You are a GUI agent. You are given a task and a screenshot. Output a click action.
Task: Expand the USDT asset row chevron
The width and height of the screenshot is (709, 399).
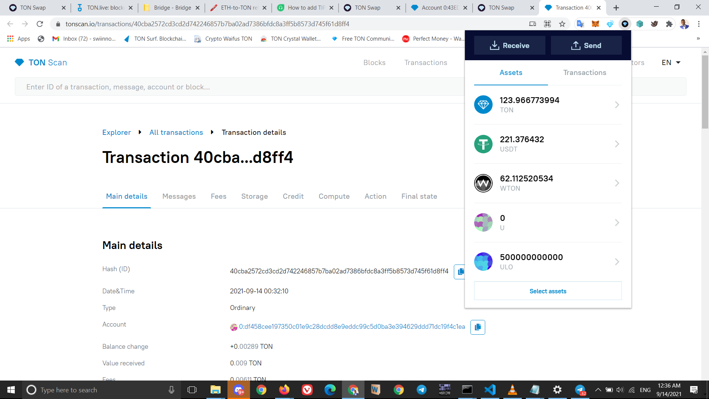(x=617, y=144)
